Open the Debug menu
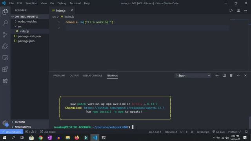This screenshot has height=141, width=251. [x=62, y=3]
